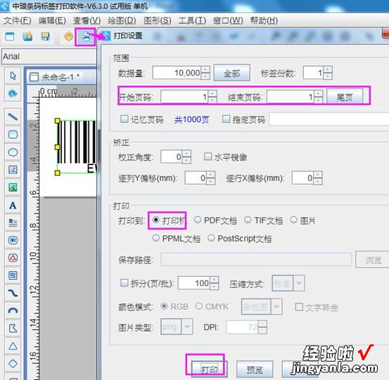Screen dimensions: 389x380
Task: Open file with the folder icon
Action: [x=27, y=37]
